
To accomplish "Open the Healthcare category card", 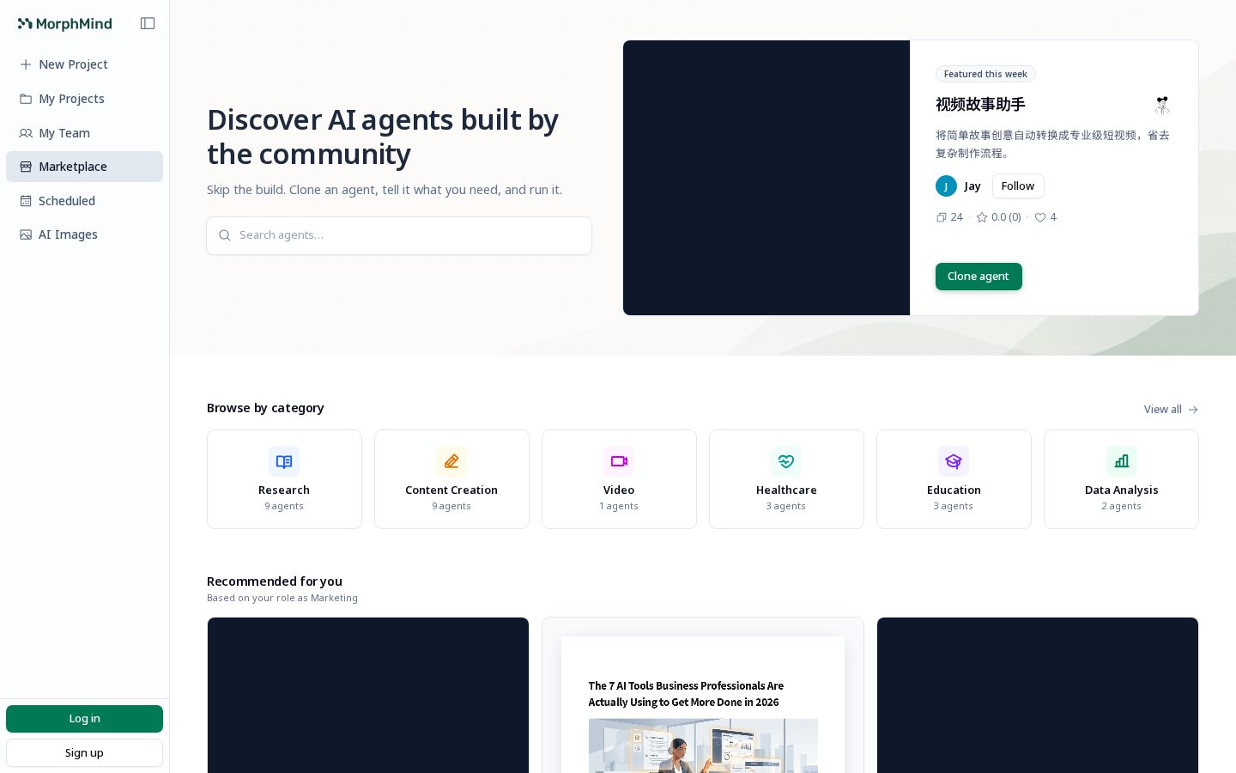I will tap(786, 479).
